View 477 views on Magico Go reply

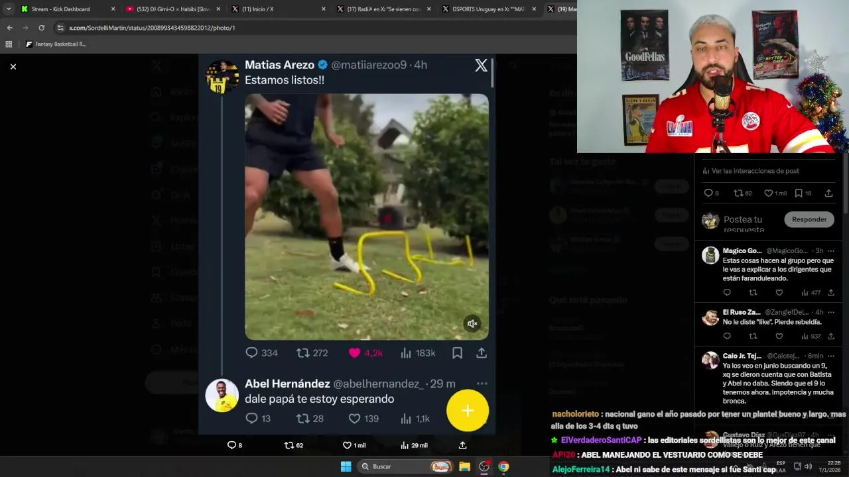click(x=811, y=292)
